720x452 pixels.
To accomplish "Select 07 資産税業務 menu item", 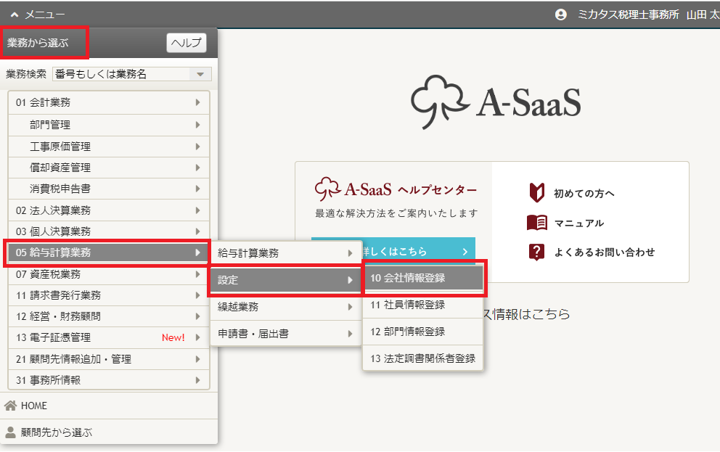I will (x=109, y=274).
